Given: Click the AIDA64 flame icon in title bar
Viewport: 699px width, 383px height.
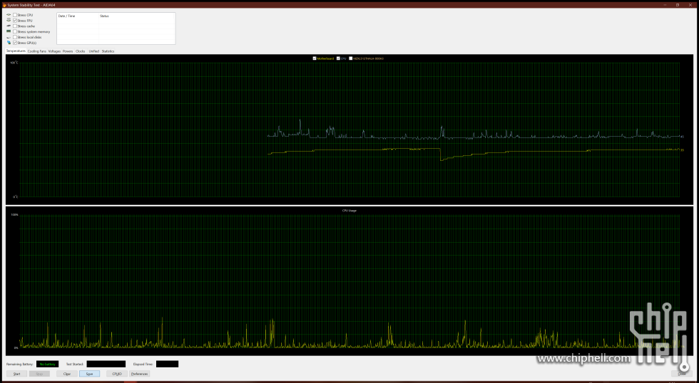Looking at the screenshot, I should (x=4, y=5).
